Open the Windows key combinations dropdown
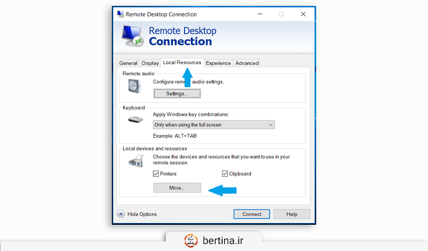 click(213, 125)
